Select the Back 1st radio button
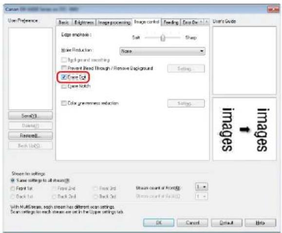Image resolution: width=282 pixels, height=233 pixels. coord(13,197)
